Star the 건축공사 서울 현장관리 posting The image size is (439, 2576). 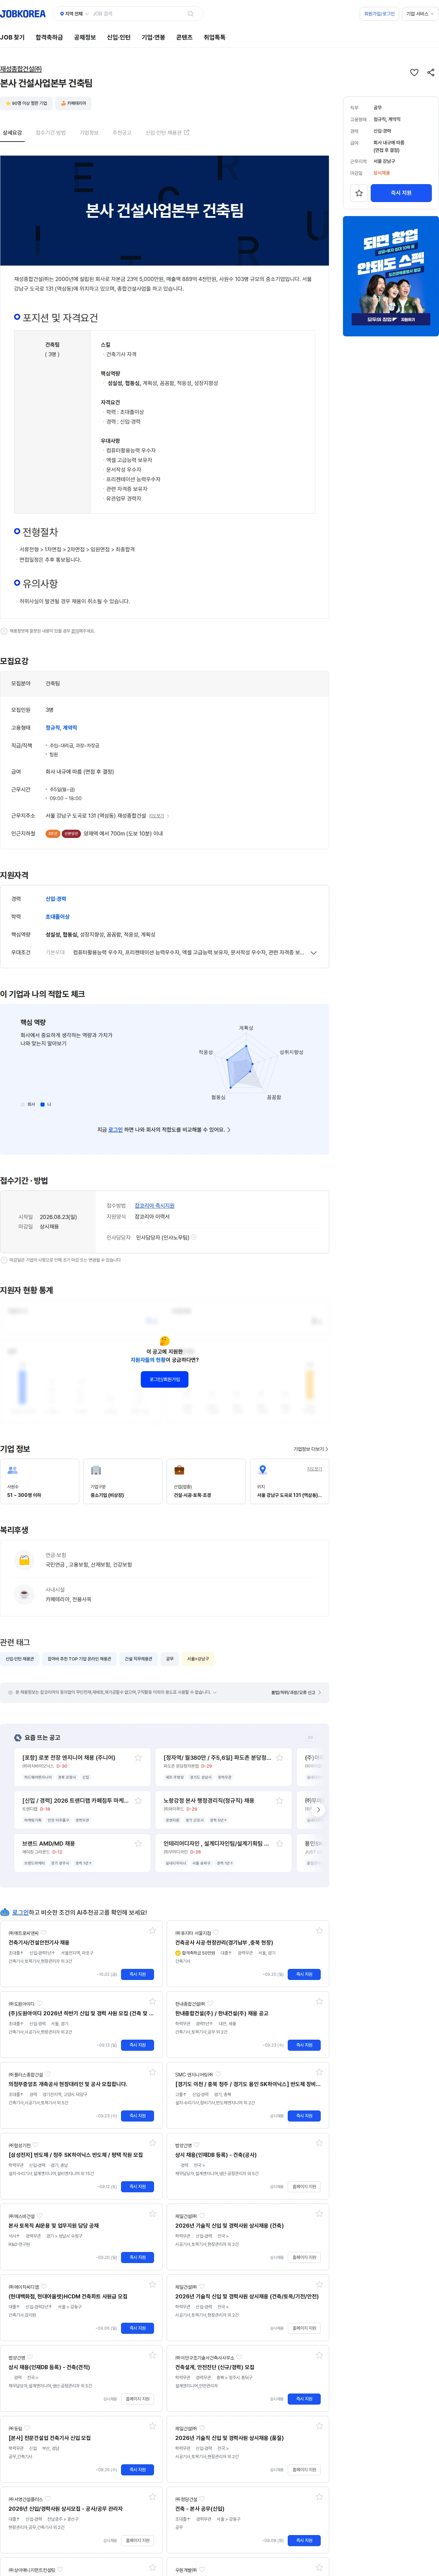[319, 1931]
